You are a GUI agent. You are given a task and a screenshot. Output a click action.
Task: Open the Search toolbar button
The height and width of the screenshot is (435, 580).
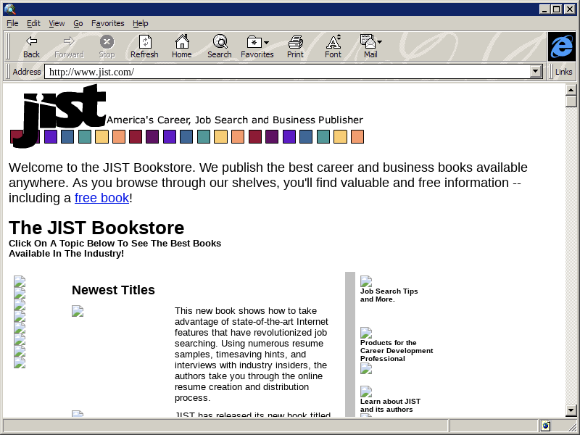point(219,46)
